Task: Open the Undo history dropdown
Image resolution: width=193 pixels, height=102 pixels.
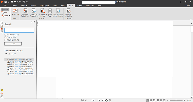Action: point(17,2)
